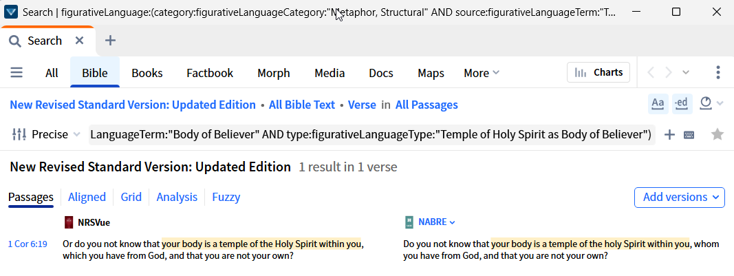Minimize the Logos window
This screenshot has height=276, width=734.
pyautogui.click(x=635, y=12)
